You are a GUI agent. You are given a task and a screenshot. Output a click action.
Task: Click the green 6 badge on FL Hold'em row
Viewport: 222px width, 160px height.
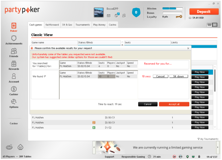[94, 128]
